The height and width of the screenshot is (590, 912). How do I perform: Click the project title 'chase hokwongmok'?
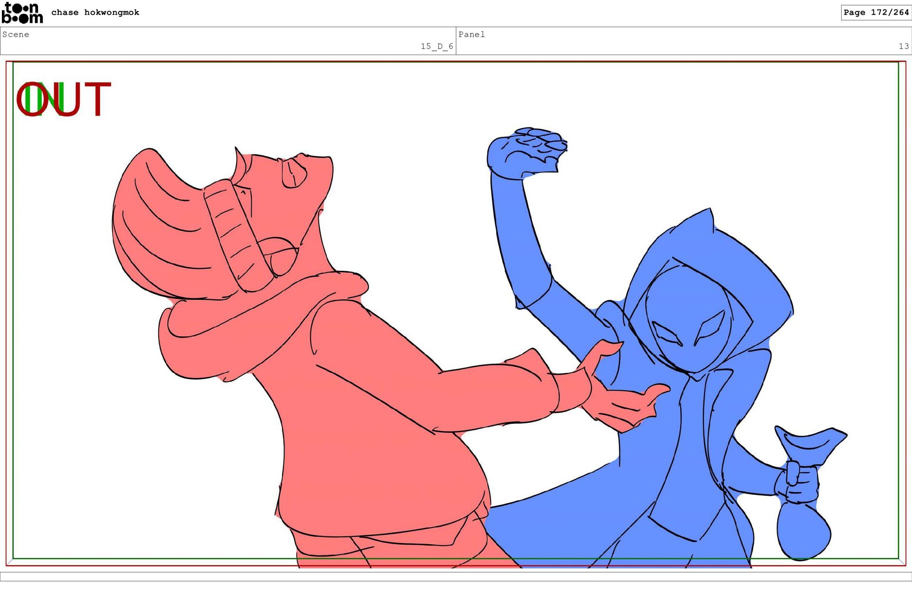[95, 12]
